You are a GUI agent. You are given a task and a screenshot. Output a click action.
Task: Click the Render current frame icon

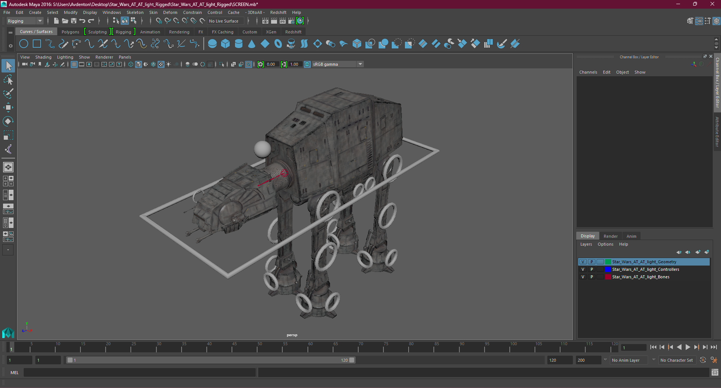point(274,21)
